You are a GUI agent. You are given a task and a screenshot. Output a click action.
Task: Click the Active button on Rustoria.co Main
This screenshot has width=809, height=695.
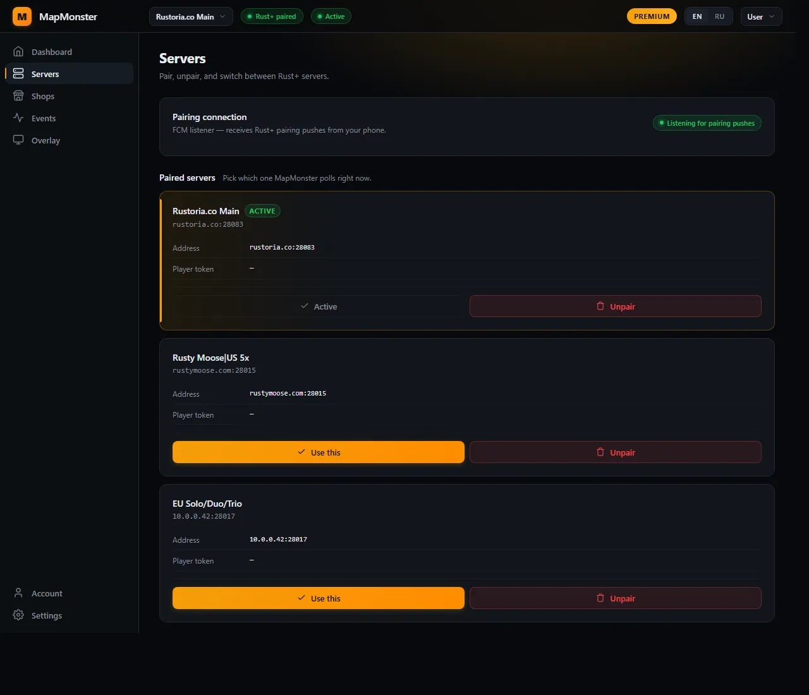[x=319, y=306]
